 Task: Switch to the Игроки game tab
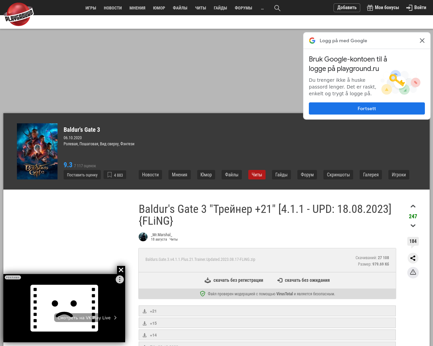pos(399,175)
